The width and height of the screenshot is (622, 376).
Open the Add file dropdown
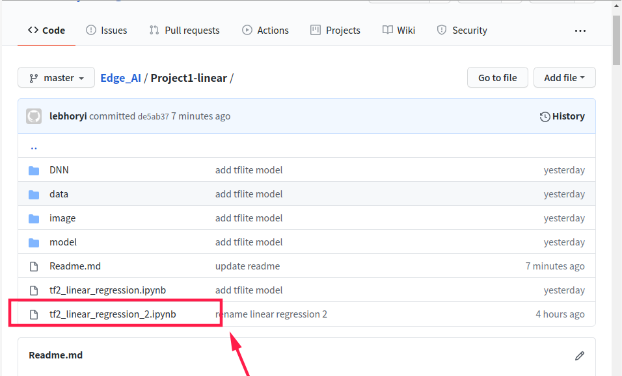click(x=564, y=78)
